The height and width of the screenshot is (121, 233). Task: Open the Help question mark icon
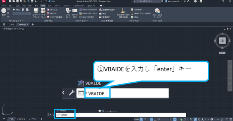(x=195, y=1)
